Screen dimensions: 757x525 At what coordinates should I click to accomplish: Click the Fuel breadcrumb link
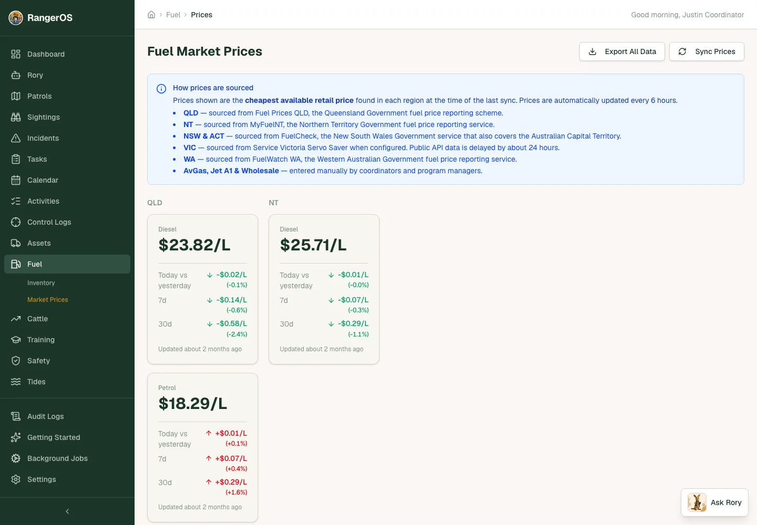pyautogui.click(x=173, y=15)
